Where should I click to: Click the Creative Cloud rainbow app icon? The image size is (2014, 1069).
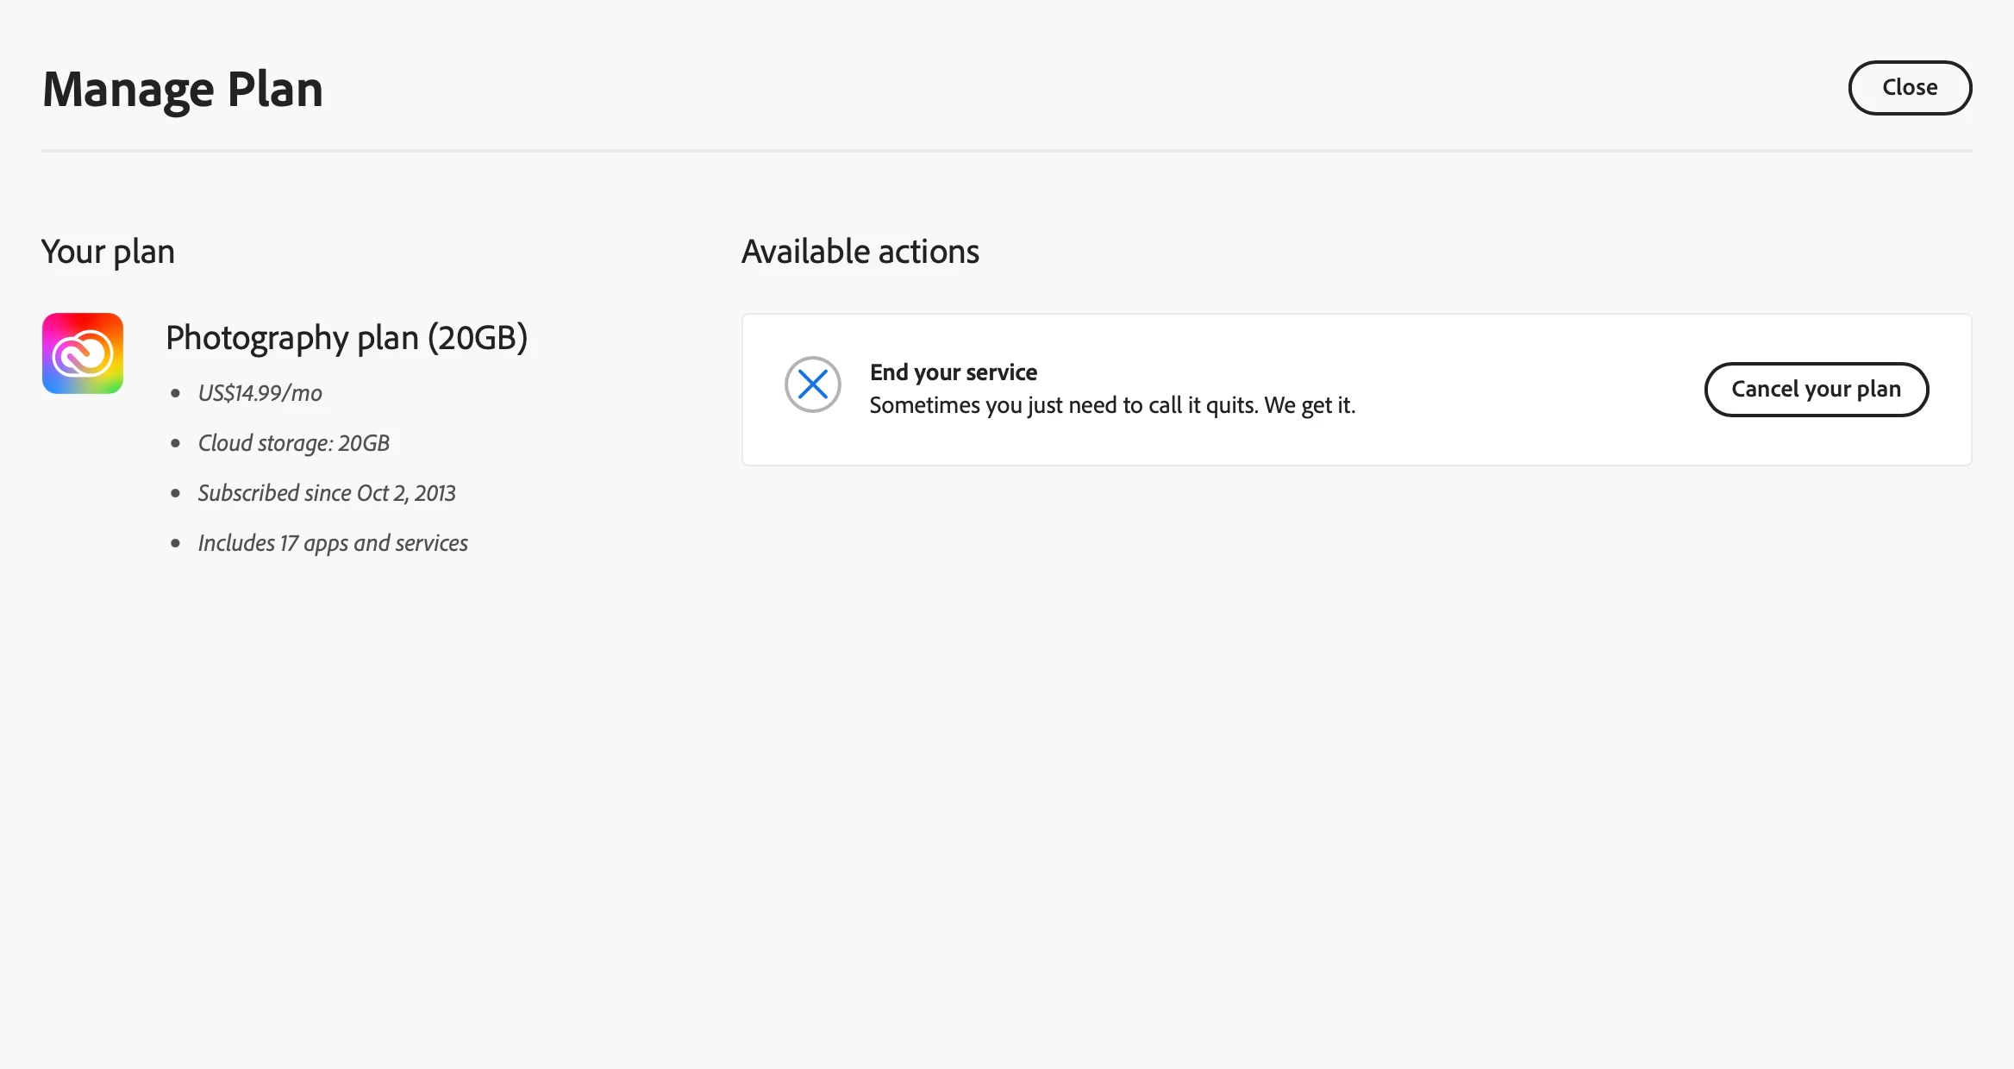83,353
